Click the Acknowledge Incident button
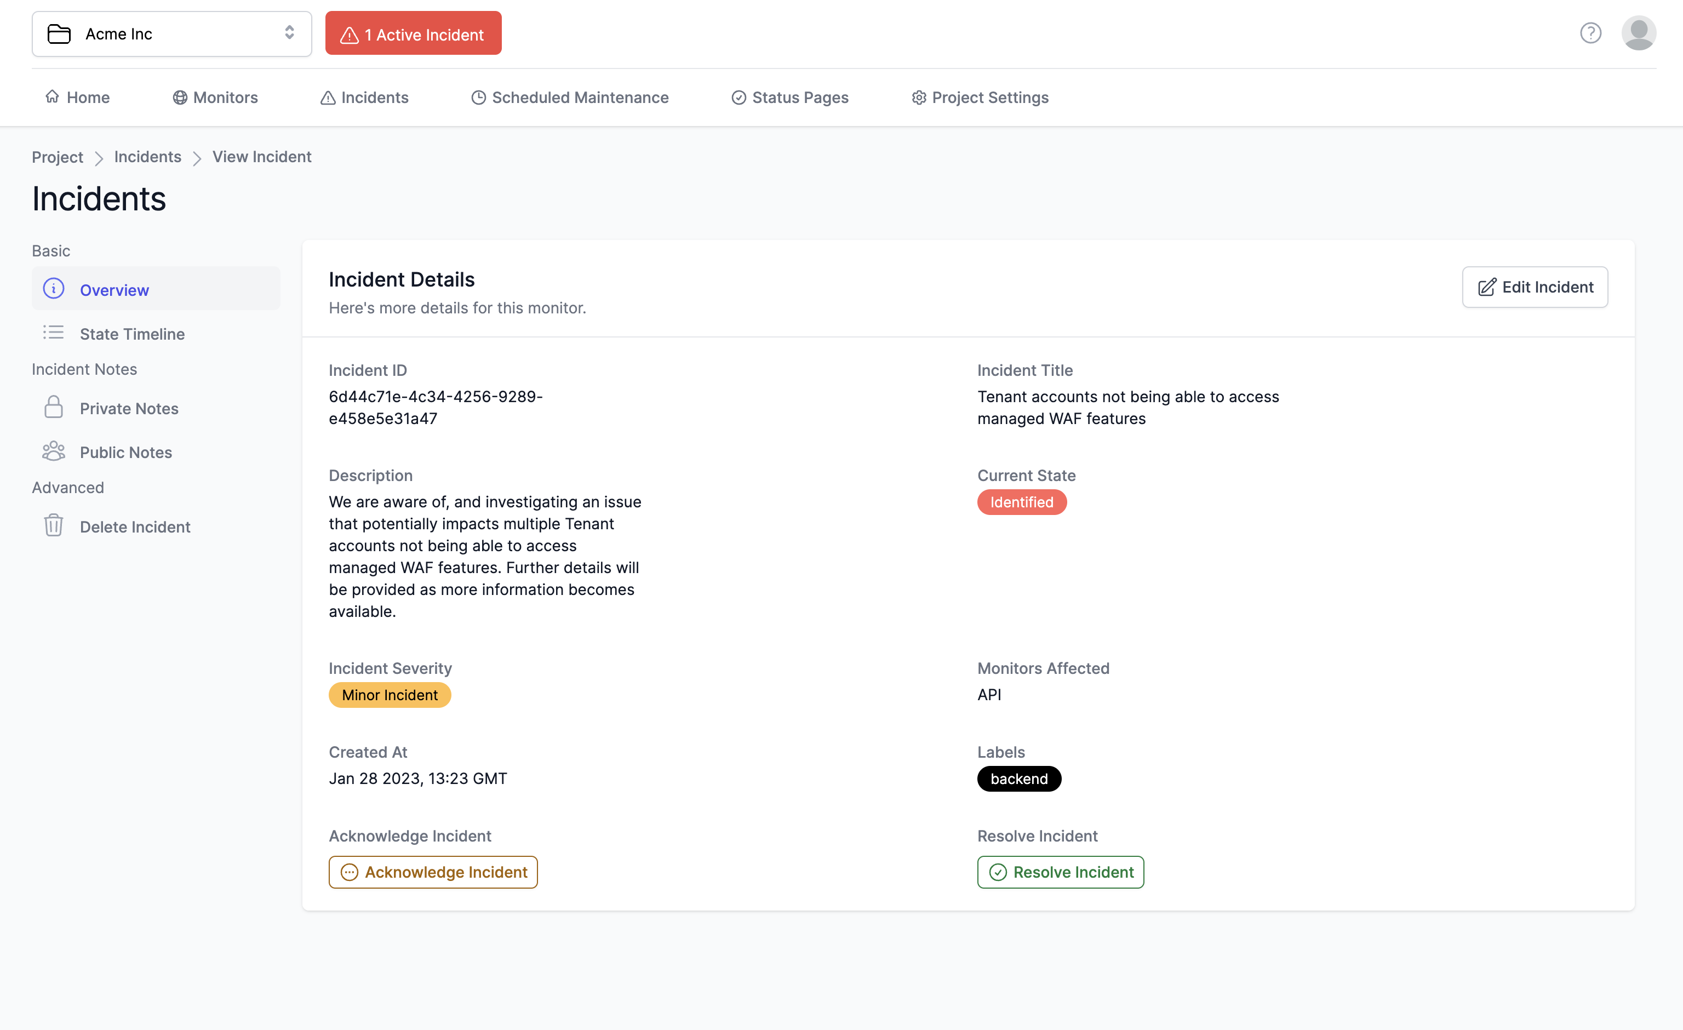This screenshot has width=1683, height=1030. click(433, 871)
